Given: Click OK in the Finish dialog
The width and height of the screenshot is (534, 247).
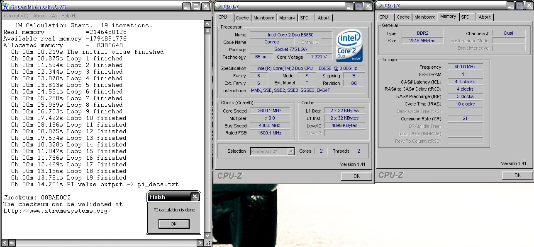Looking at the screenshot, I should (173, 224).
